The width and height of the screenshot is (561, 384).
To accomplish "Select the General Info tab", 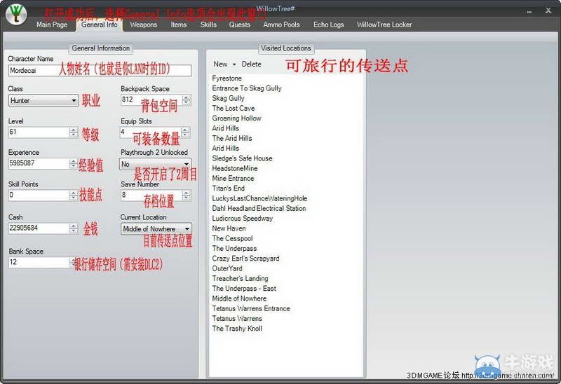I will [x=100, y=25].
